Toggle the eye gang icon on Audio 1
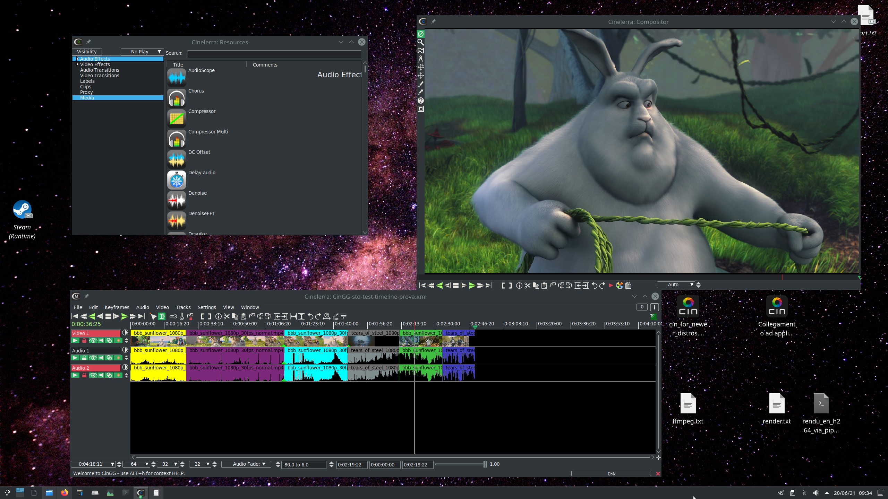 click(x=93, y=358)
